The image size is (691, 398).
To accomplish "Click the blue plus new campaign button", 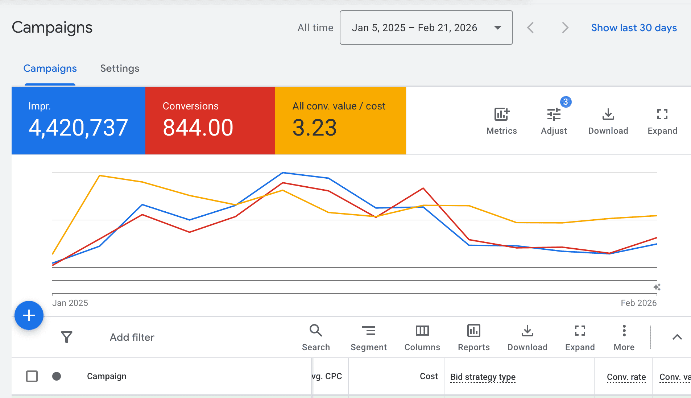I will [x=29, y=315].
